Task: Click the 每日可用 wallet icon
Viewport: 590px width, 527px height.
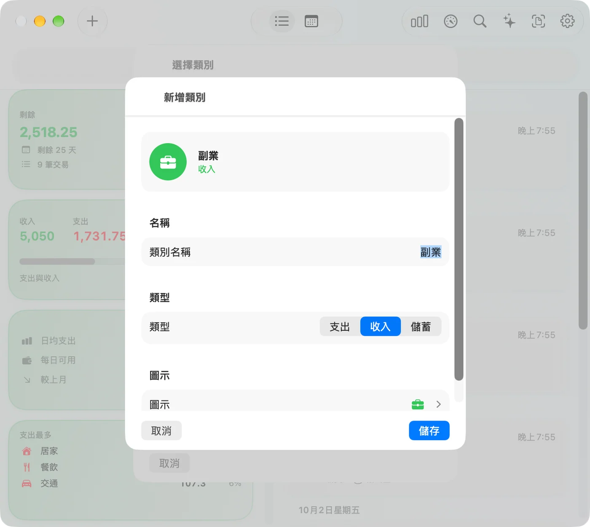Action: click(x=27, y=360)
